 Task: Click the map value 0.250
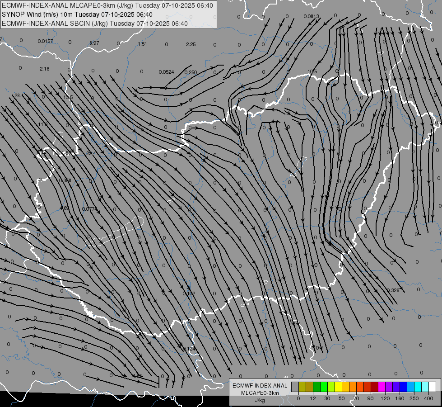[191, 73]
